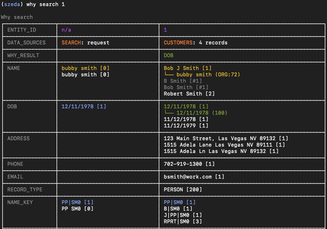
Task: Click the name 'Bob J Smith [1]'
Action: 187,68
